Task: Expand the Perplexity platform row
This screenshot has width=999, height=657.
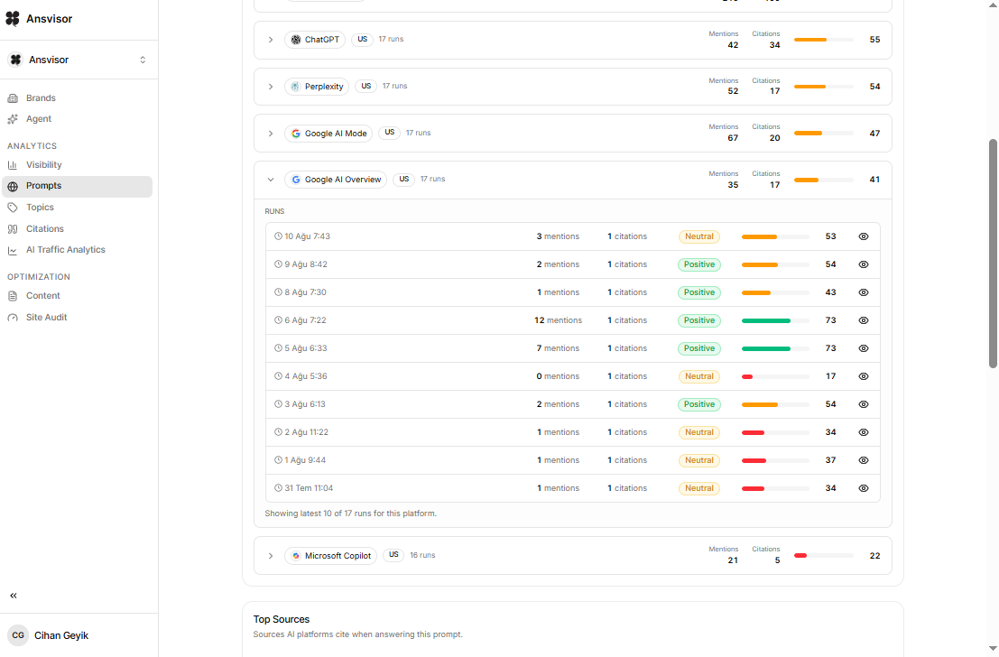Action: 271,87
